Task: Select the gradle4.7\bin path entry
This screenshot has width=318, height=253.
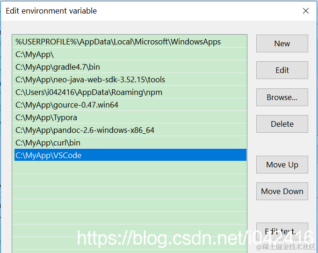Action: (x=130, y=67)
